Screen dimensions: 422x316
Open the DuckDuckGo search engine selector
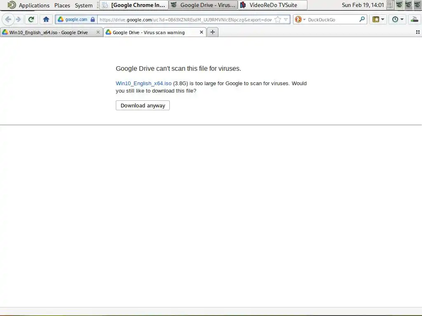pyautogui.click(x=300, y=19)
